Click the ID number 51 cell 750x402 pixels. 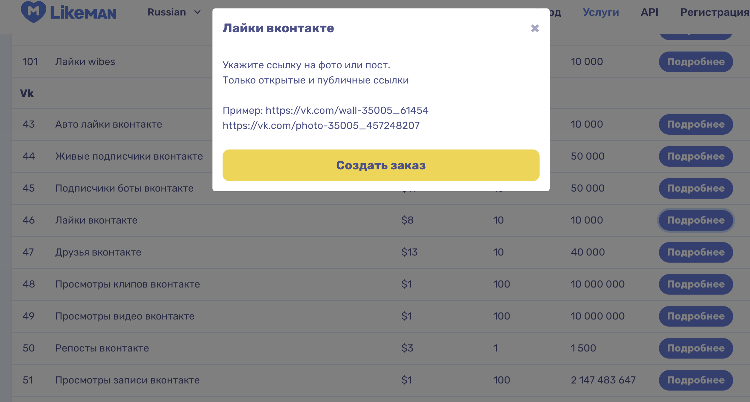coord(28,380)
